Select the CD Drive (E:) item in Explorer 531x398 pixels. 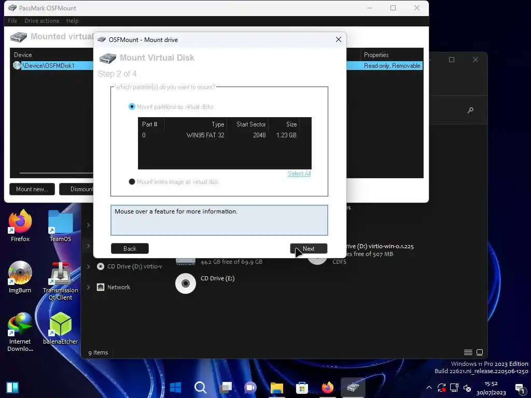tap(206, 283)
